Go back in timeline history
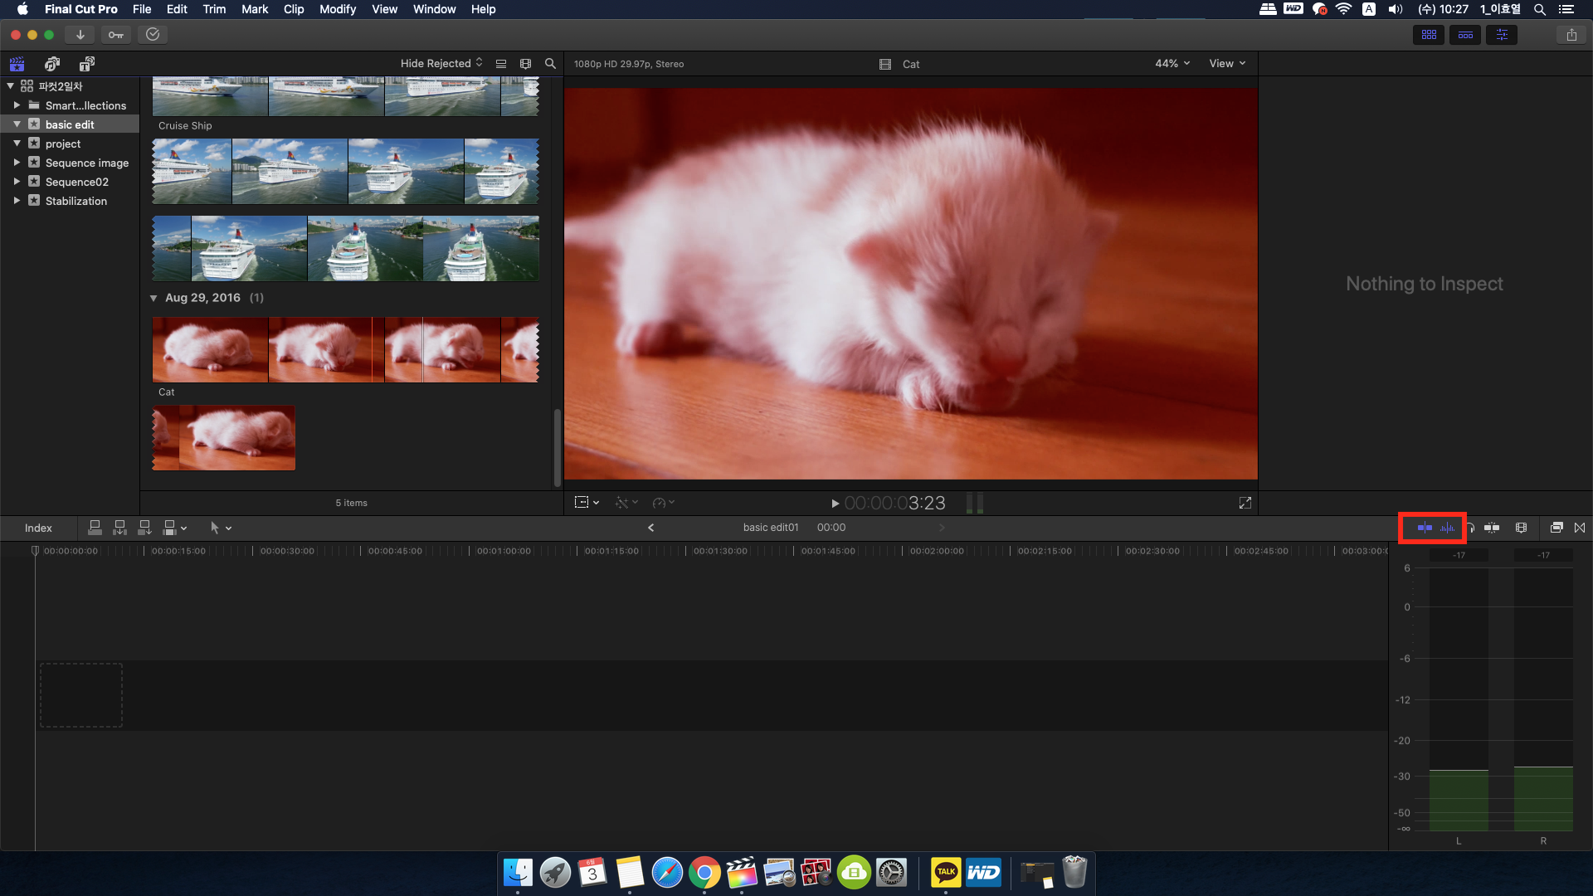The height and width of the screenshot is (896, 1593). (651, 528)
